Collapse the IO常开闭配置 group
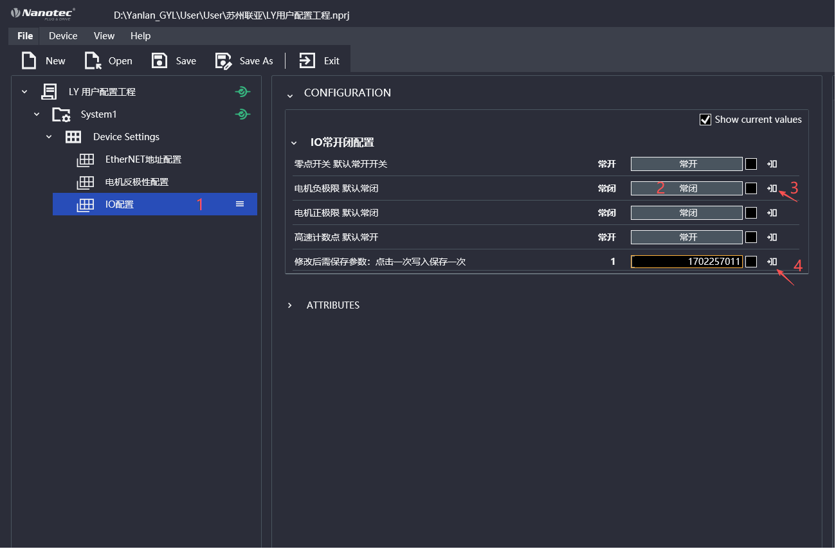836x549 pixels. click(294, 143)
